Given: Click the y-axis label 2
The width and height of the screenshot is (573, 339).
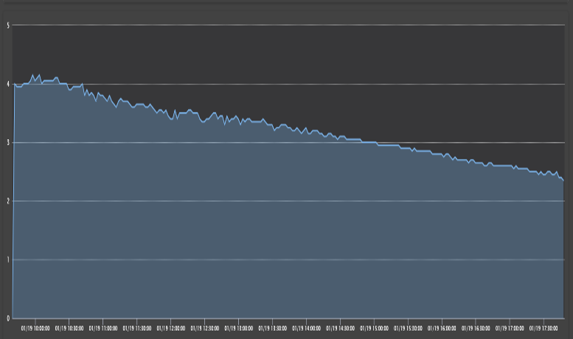Looking at the screenshot, I should click(7, 201).
